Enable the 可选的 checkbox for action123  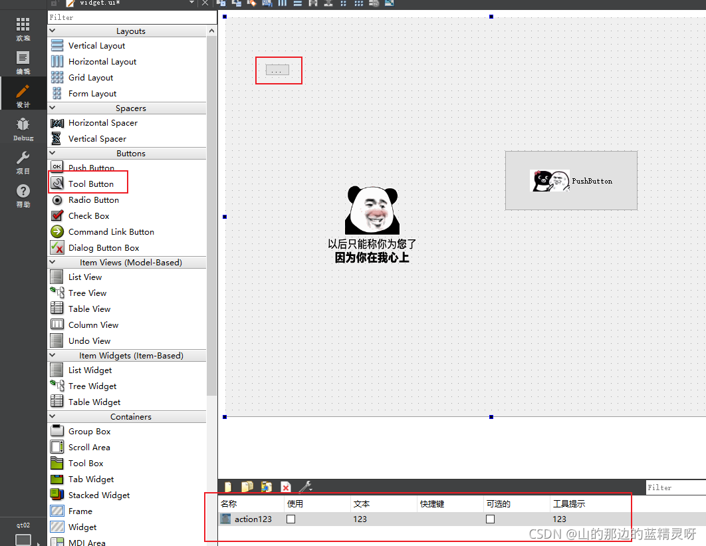click(490, 519)
